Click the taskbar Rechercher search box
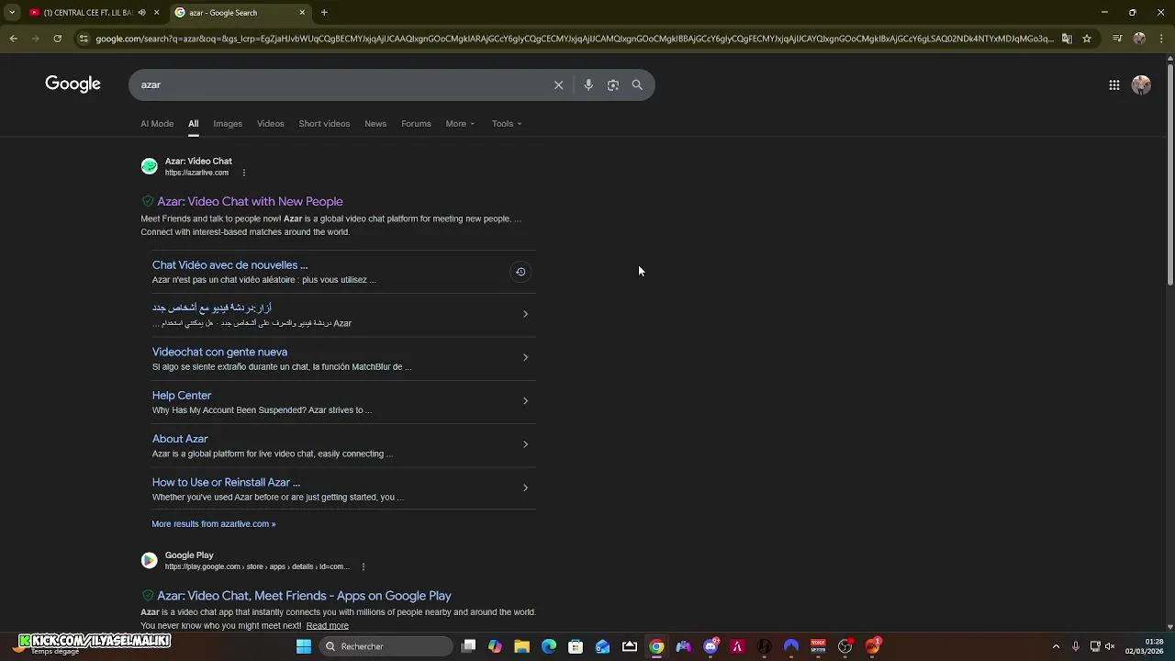1175x661 pixels. coord(385,646)
